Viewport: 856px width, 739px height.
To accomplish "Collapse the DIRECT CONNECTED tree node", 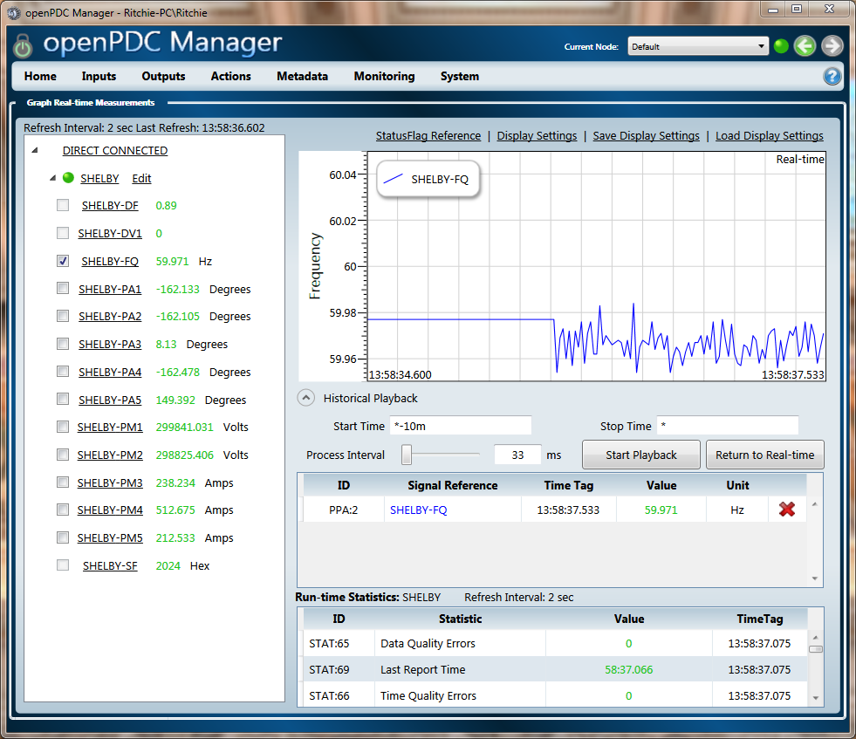I will [x=35, y=150].
